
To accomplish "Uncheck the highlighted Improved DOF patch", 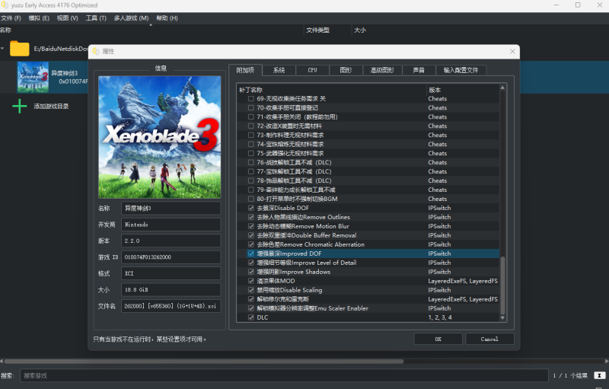I will coord(251,253).
